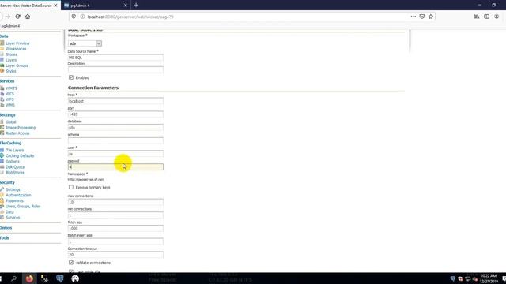The image size is (506, 284).
Task: Open Layers in the Data section
Action: click(11, 60)
